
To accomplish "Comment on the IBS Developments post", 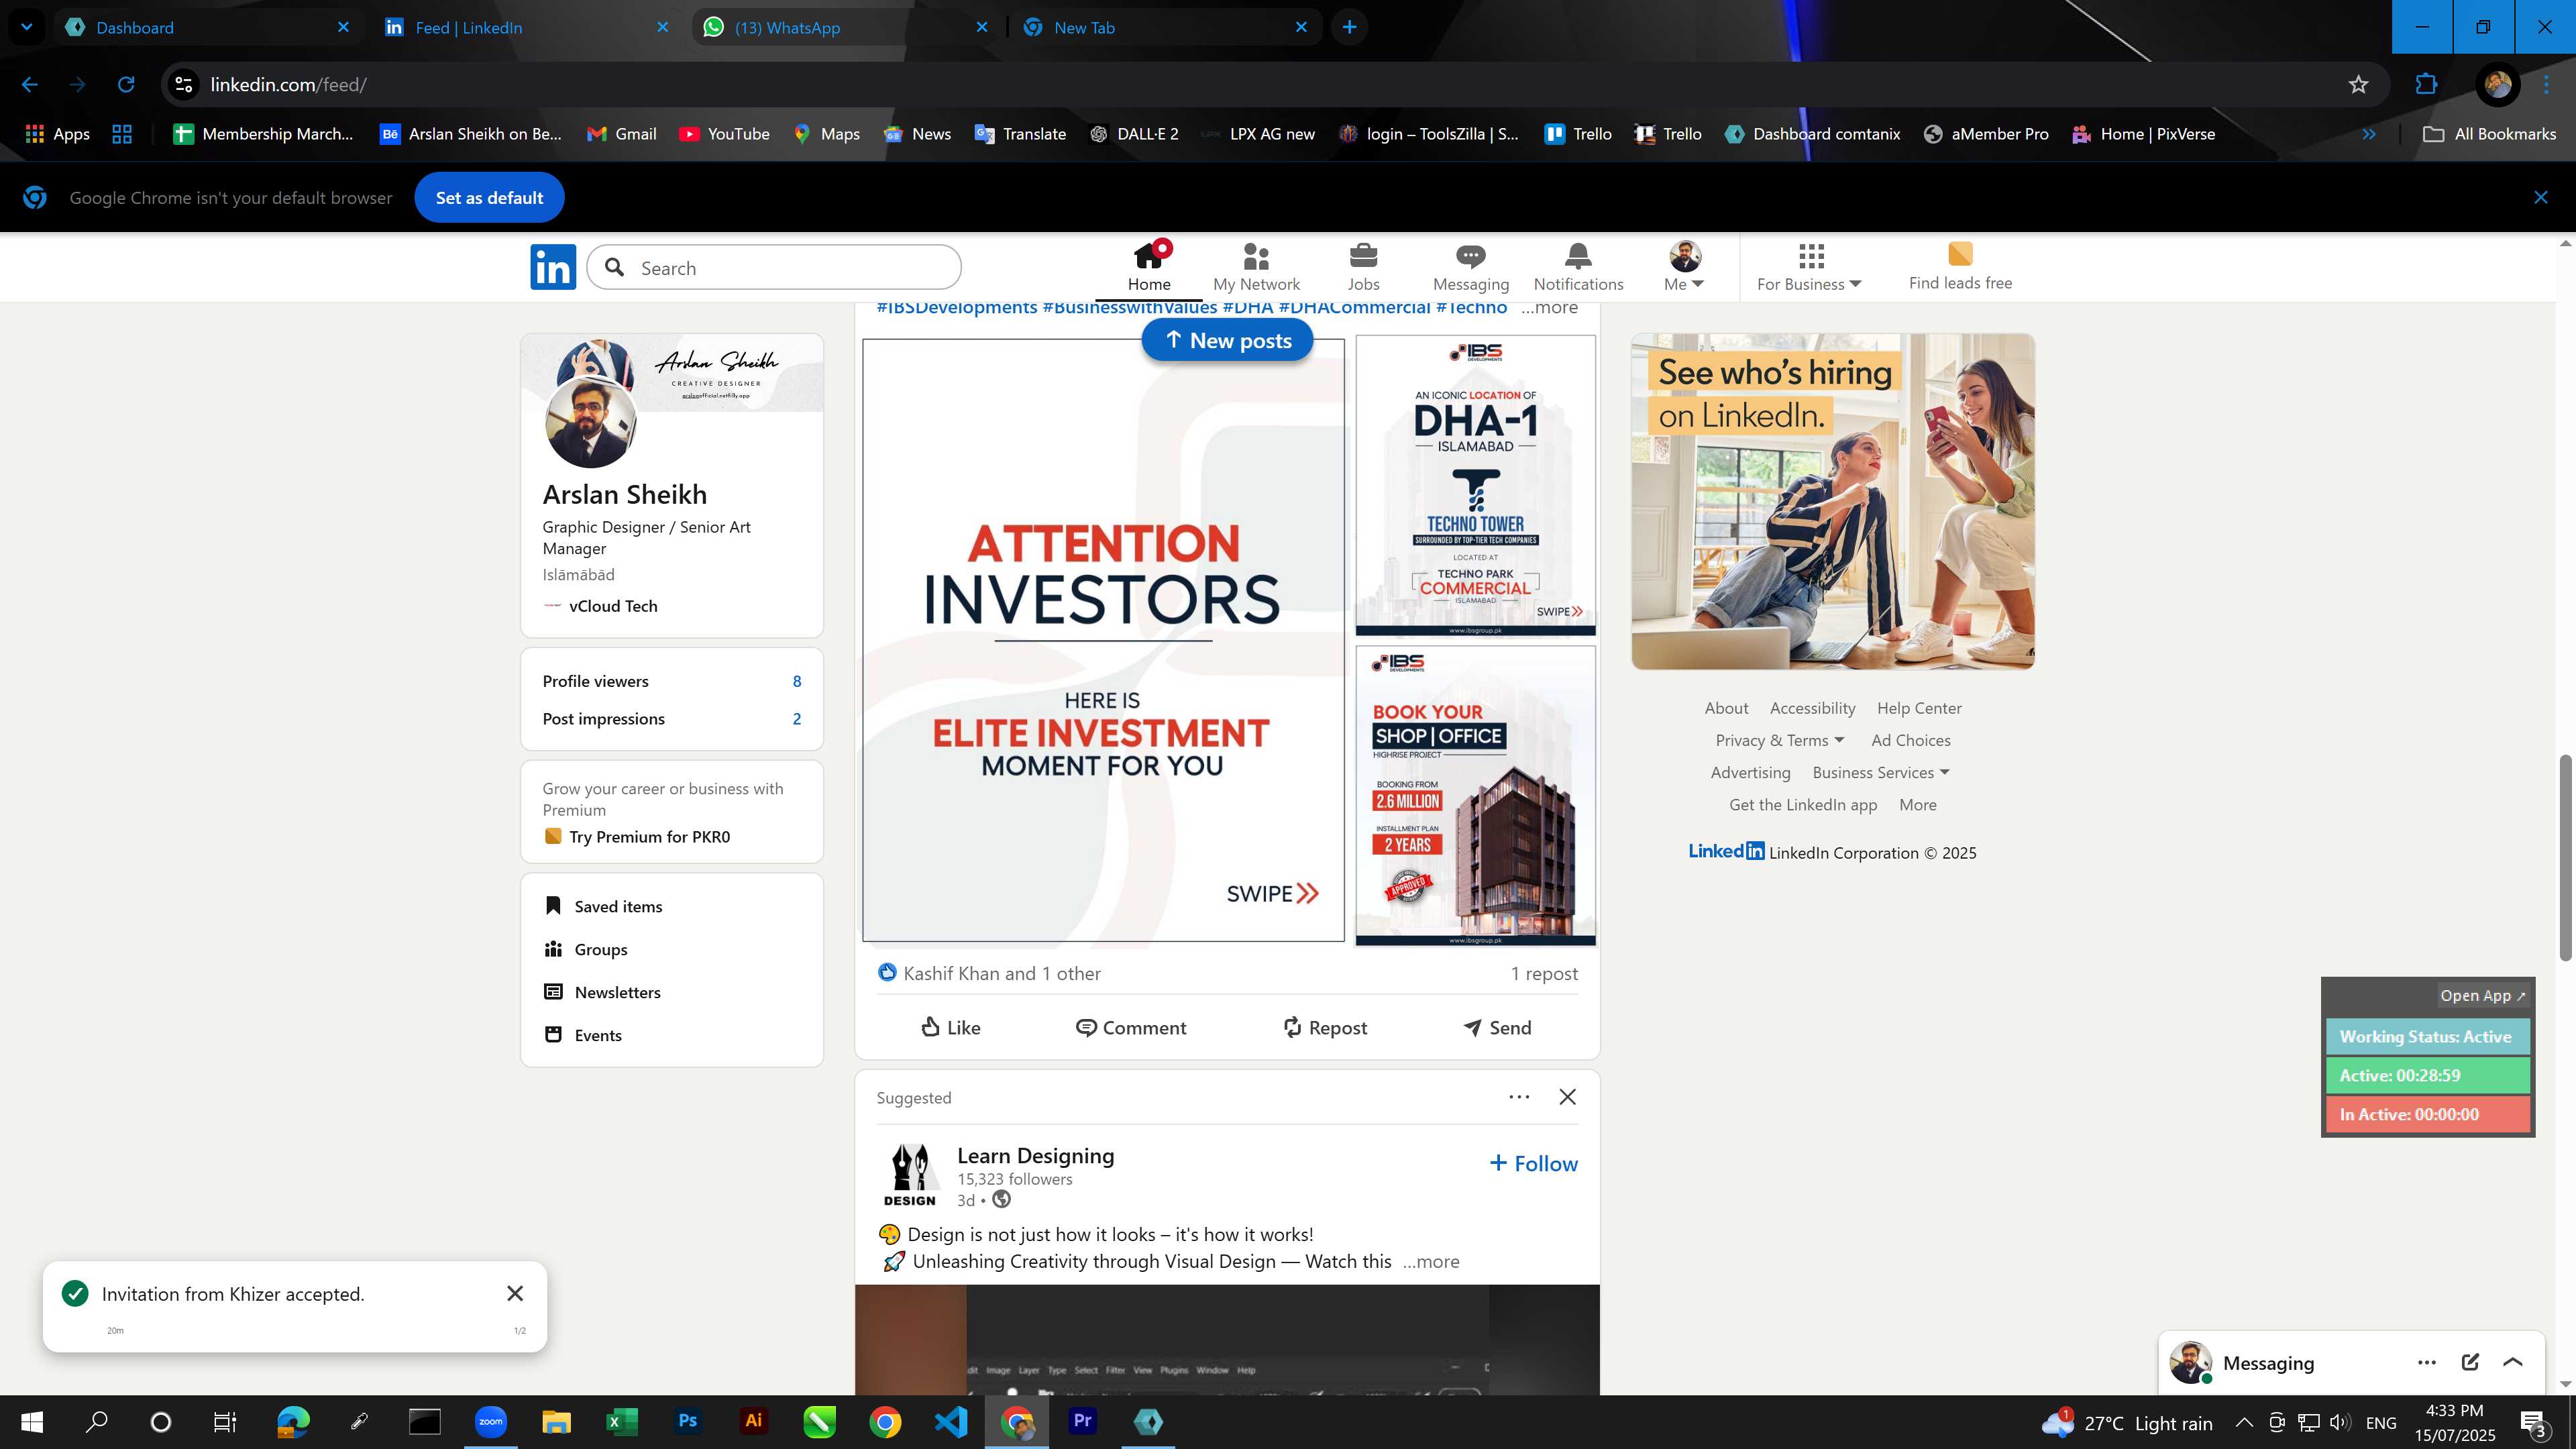I will click(x=1131, y=1027).
